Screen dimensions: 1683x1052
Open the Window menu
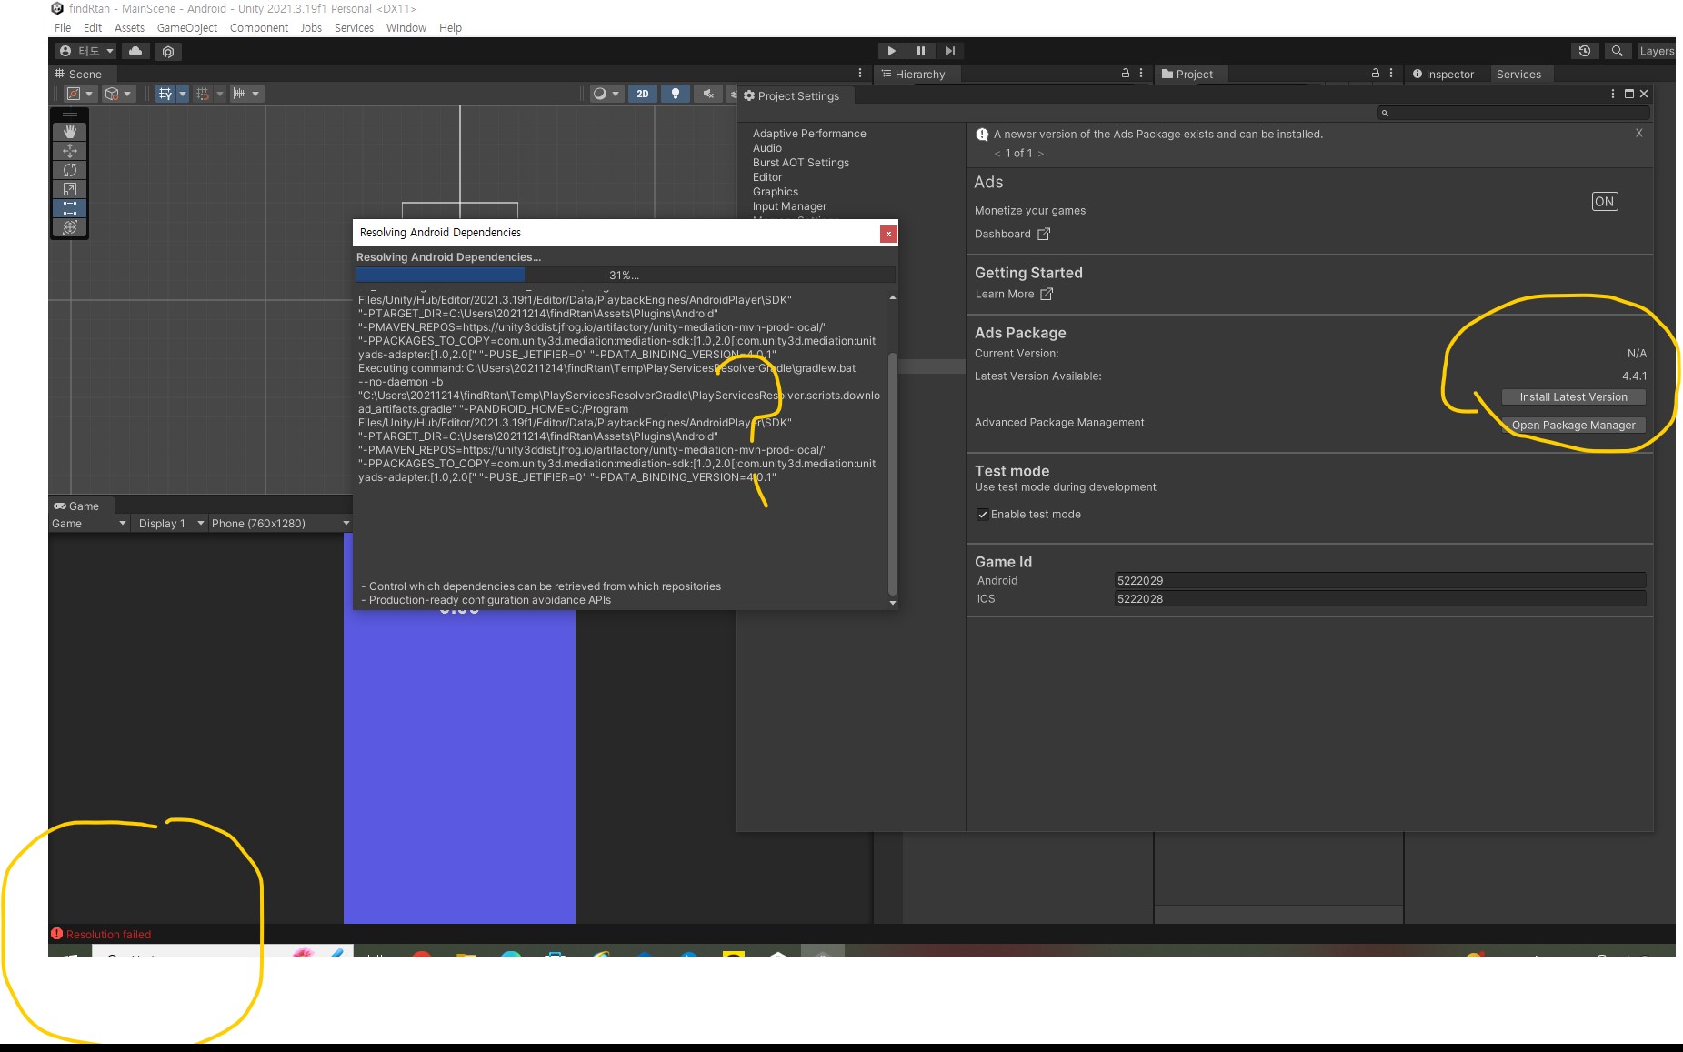click(x=406, y=27)
